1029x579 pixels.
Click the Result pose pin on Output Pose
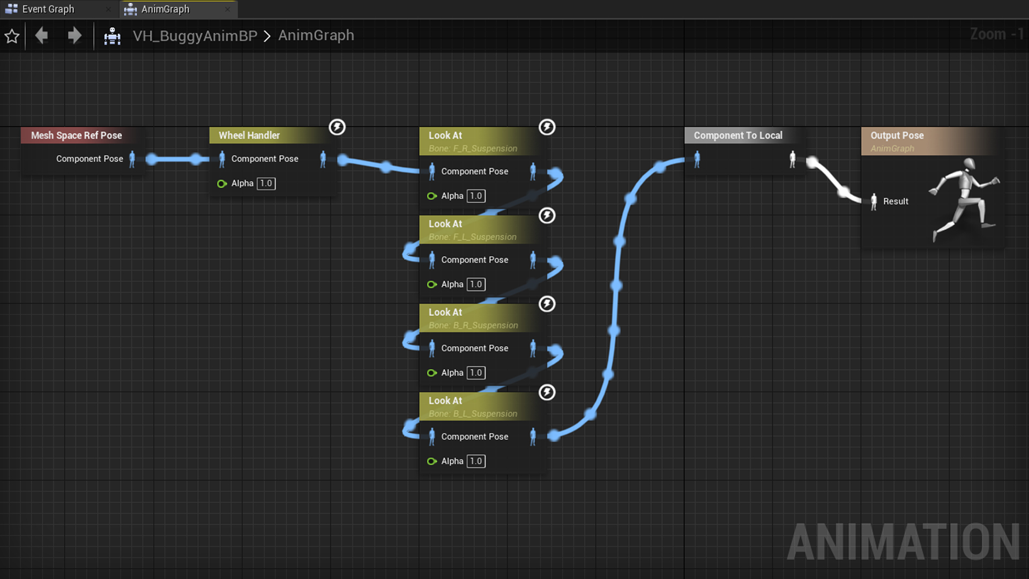874,202
